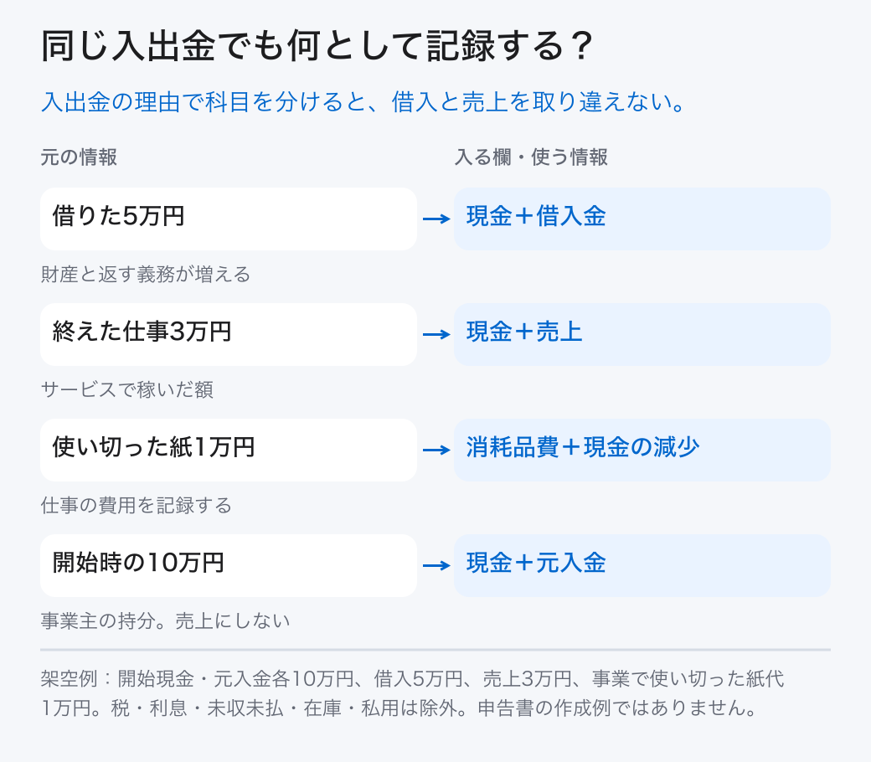871x762 pixels.
Task: Click the footnote line ending ではありません。
Action: [399, 708]
